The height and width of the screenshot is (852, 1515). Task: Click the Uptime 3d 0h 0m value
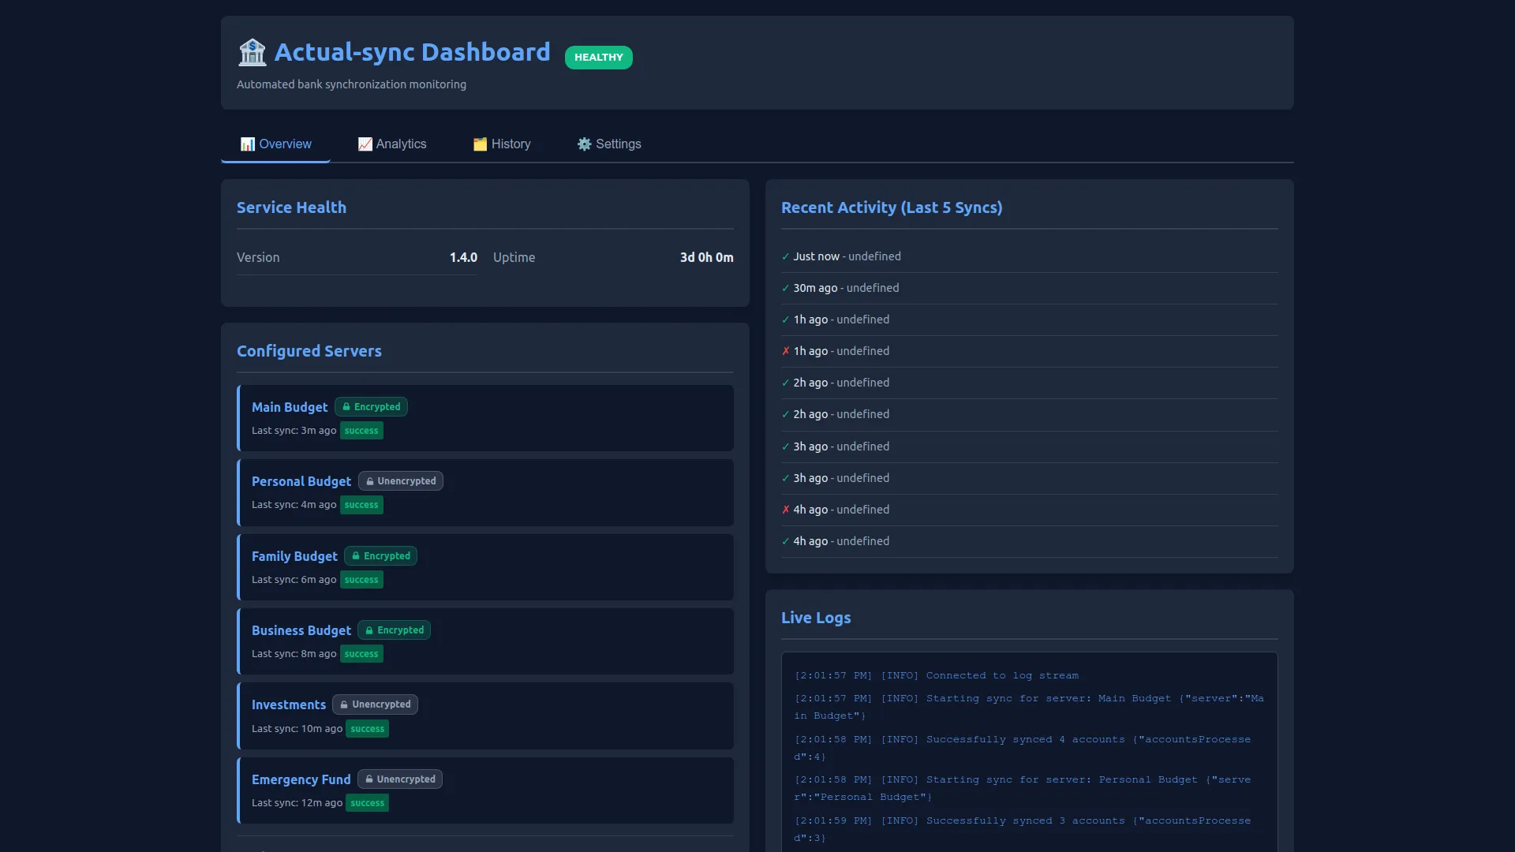pos(706,257)
